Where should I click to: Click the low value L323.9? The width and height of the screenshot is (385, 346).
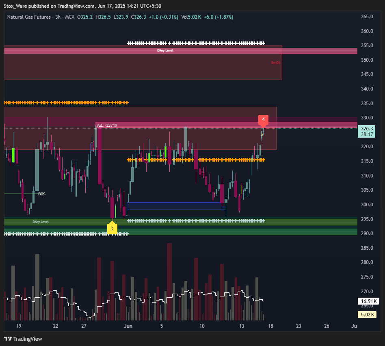(x=121, y=17)
